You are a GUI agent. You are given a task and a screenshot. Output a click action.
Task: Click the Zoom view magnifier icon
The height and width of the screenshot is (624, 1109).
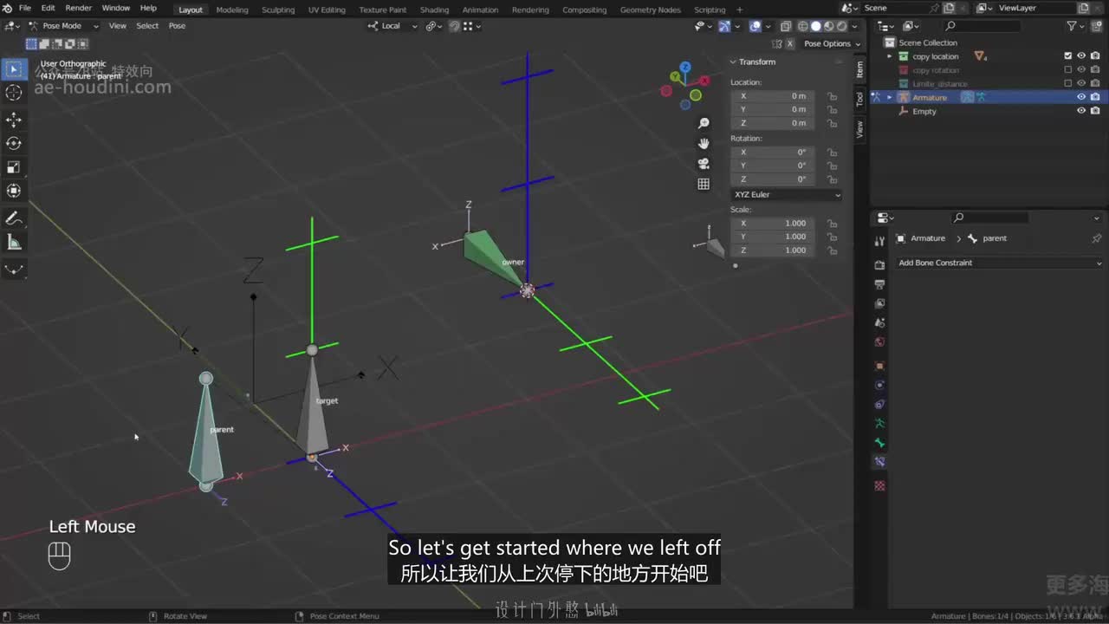tap(704, 124)
